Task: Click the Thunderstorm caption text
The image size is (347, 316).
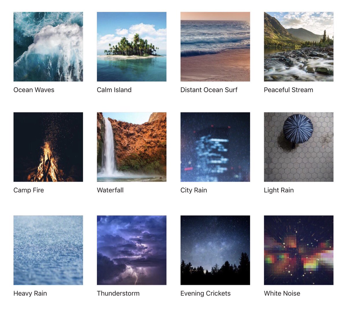Action: 118,293
